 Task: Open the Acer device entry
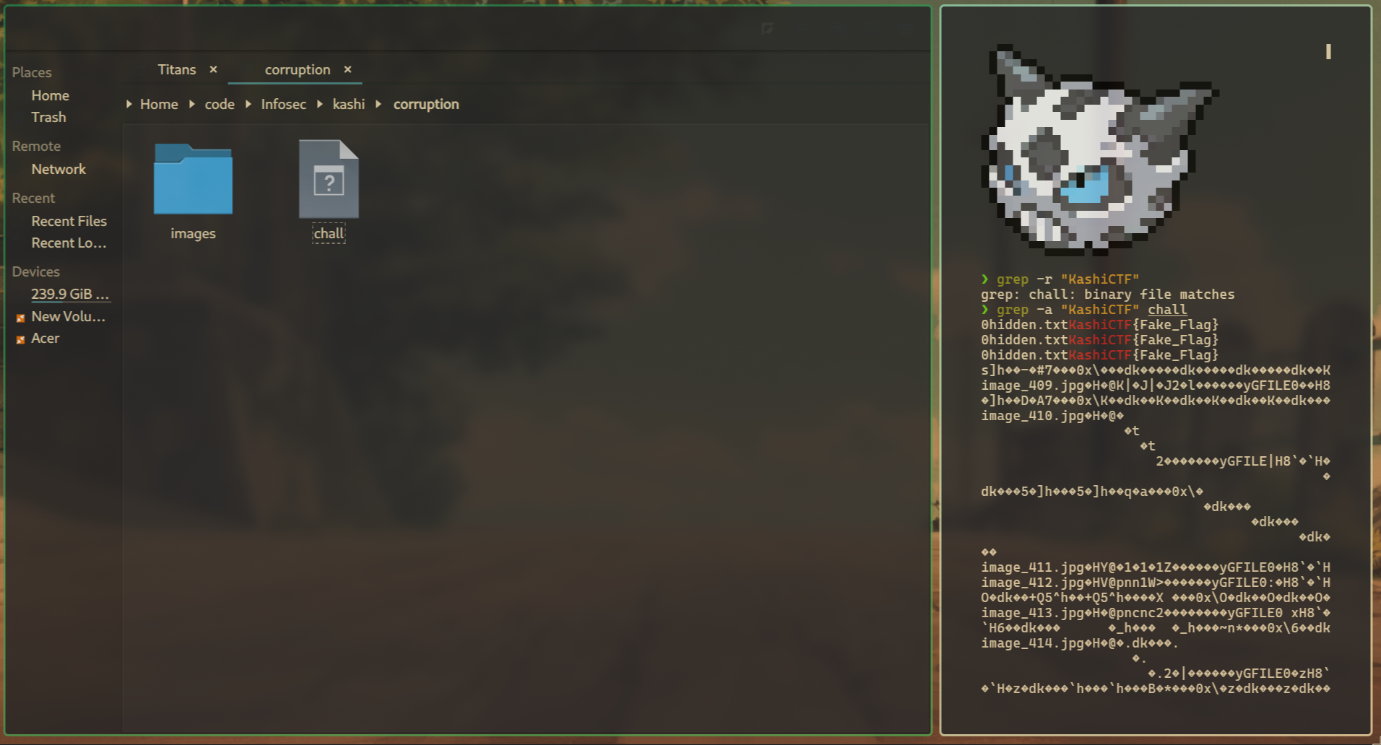[45, 338]
